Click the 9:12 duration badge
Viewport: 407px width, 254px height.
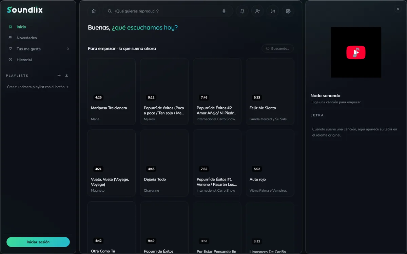pos(151,98)
